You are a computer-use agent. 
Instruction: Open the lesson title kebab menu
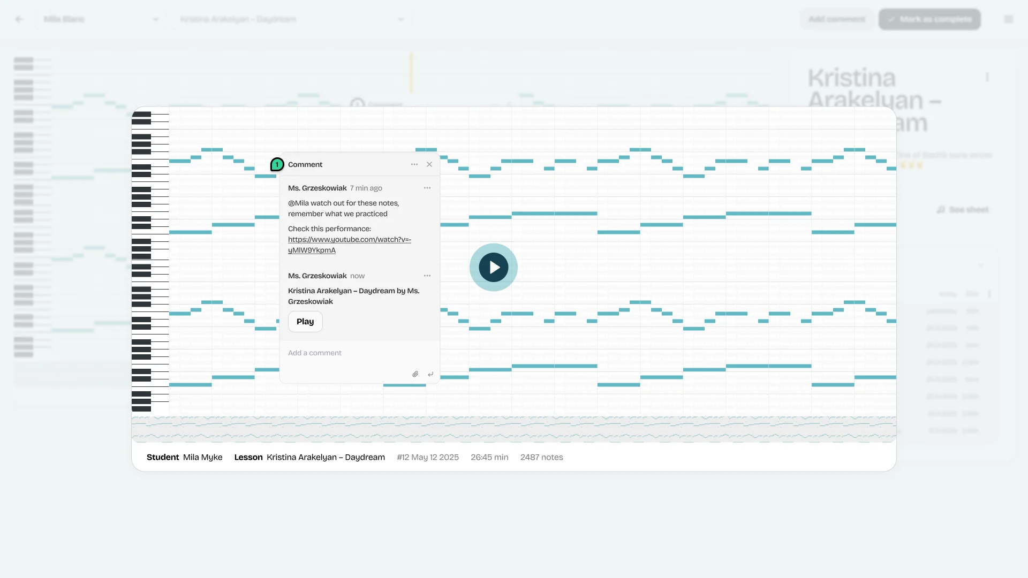coord(987,78)
